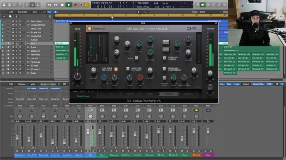Viewport: 286px width, 160px height.
Task: Toggle the LOW FREQ ENHANCER orange switch
Action: pyautogui.click(x=116, y=69)
